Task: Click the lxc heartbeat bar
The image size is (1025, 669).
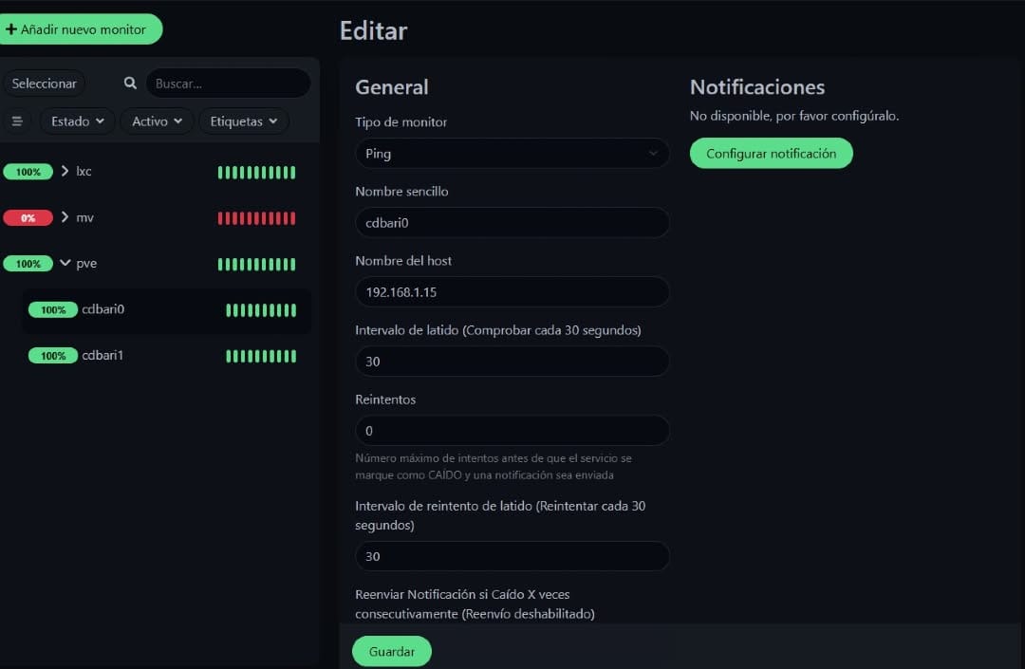Action: coord(256,173)
